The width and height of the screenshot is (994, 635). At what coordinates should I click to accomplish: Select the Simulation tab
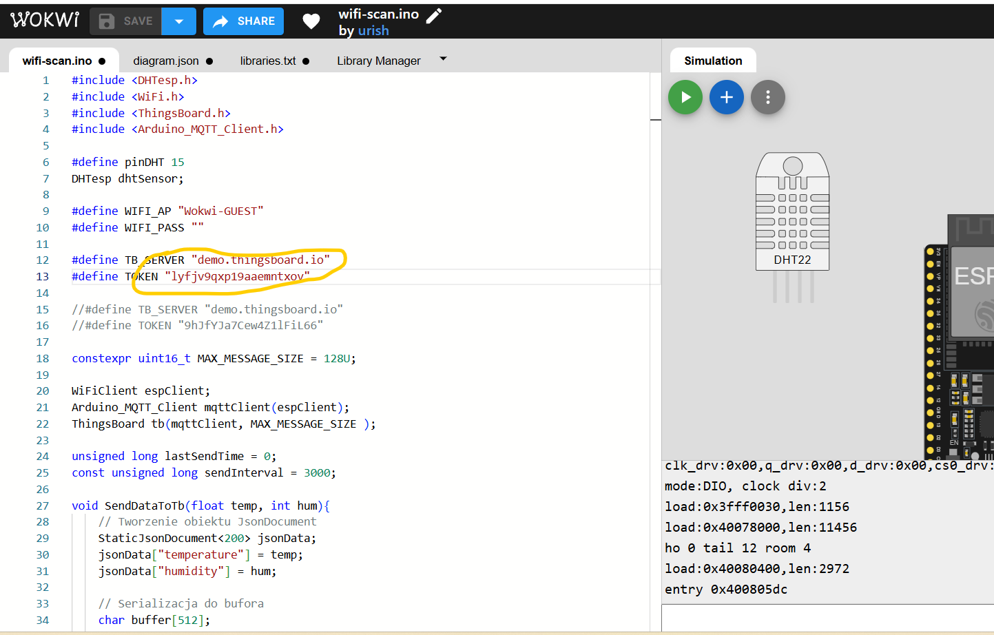pyautogui.click(x=713, y=61)
